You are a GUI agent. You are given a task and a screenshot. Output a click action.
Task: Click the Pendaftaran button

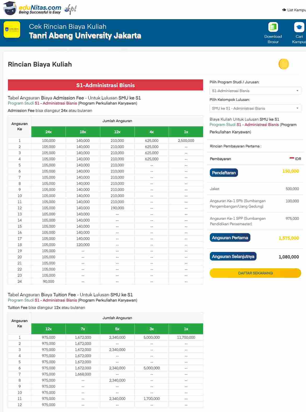click(x=224, y=173)
